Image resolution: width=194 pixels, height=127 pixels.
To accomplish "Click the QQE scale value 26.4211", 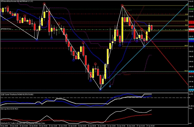I will 191,106.
